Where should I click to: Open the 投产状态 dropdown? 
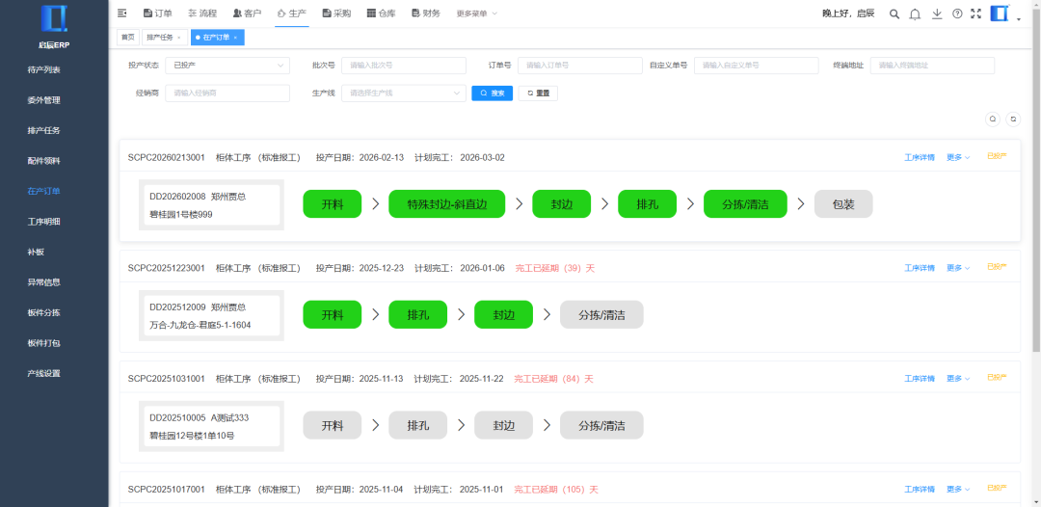227,65
